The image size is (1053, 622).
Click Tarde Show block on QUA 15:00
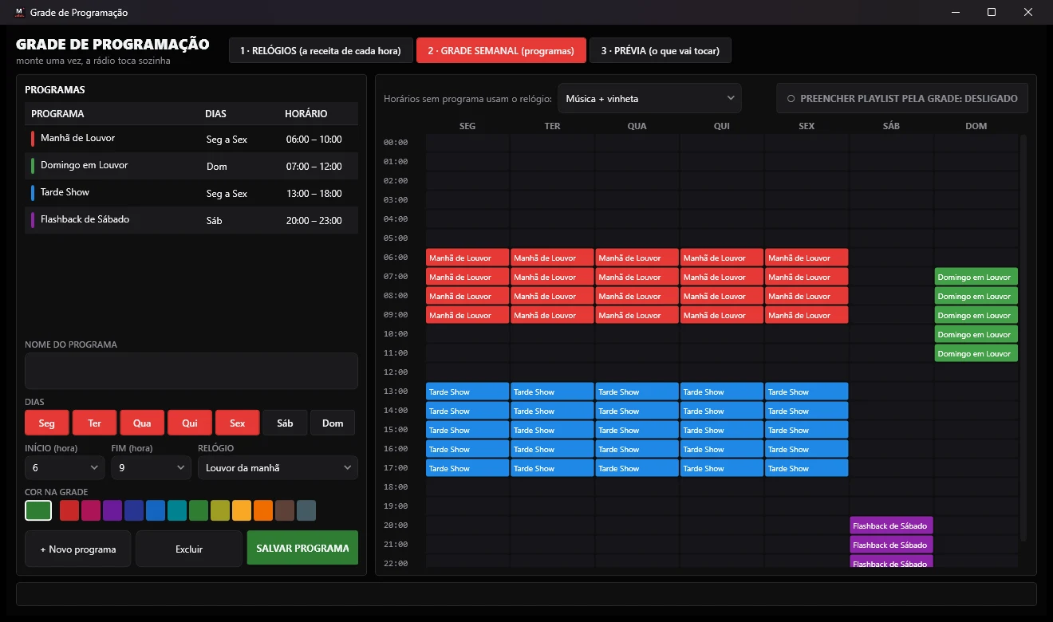click(x=637, y=430)
